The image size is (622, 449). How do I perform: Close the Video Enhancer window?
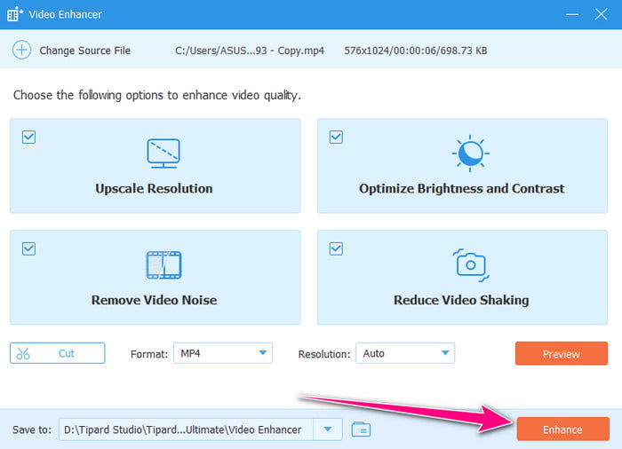600,14
